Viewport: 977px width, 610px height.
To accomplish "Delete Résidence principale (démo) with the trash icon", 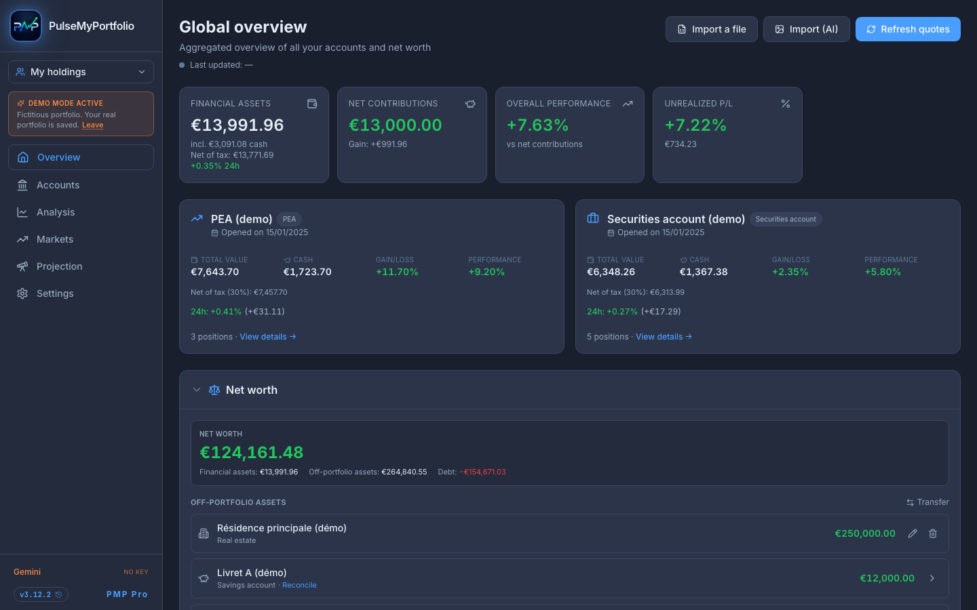I will (933, 533).
